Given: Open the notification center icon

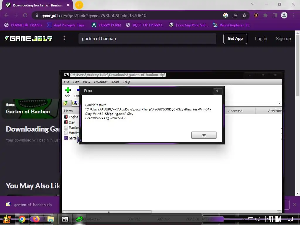Looking at the screenshot, I should point(290,219).
